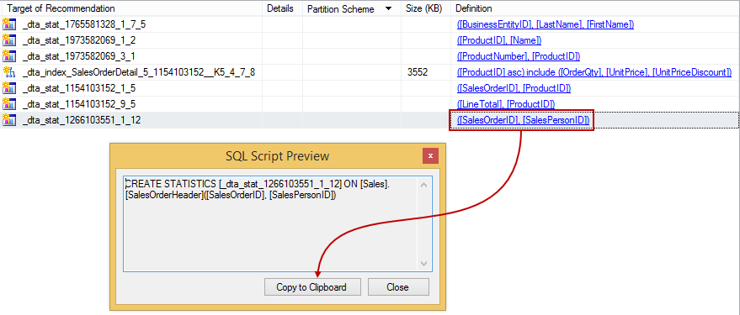740x315 pixels.
Task: Click script preview scrollbar down arrow
Action: [x=423, y=263]
